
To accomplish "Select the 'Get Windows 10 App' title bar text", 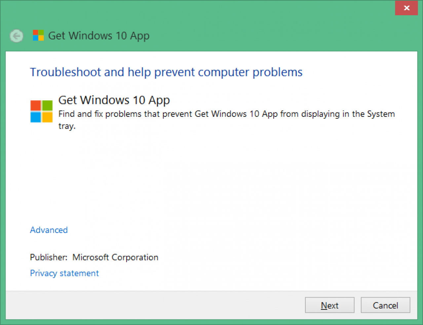I will [99, 36].
